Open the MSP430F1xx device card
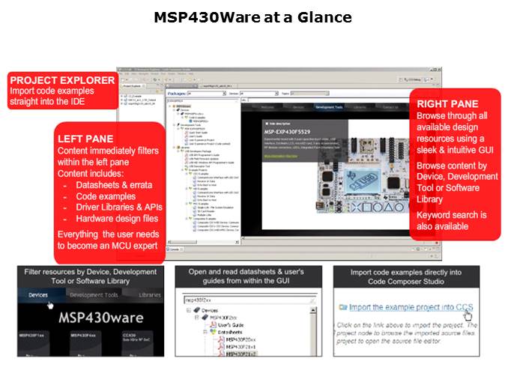 click(x=34, y=343)
